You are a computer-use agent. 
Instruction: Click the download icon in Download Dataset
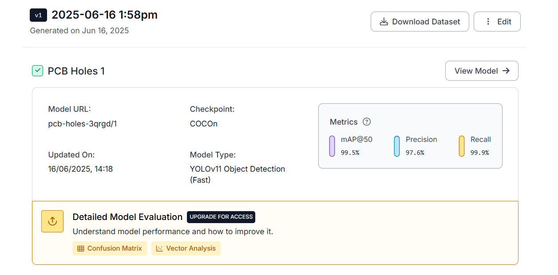(384, 22)
